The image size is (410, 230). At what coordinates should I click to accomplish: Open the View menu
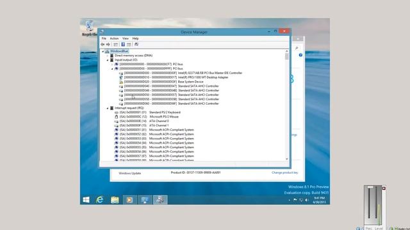126,38
